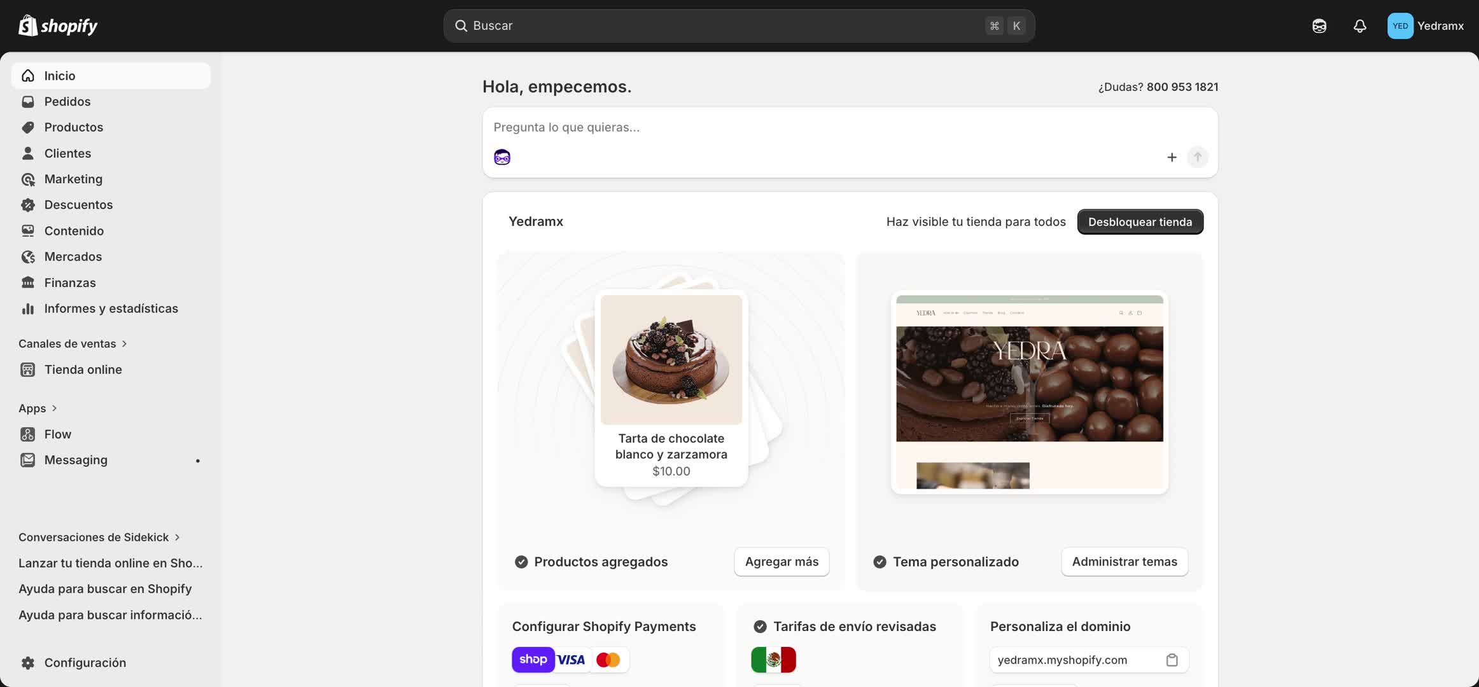
Task: Open Flow app in sidebar
Action: click(111, 434)
